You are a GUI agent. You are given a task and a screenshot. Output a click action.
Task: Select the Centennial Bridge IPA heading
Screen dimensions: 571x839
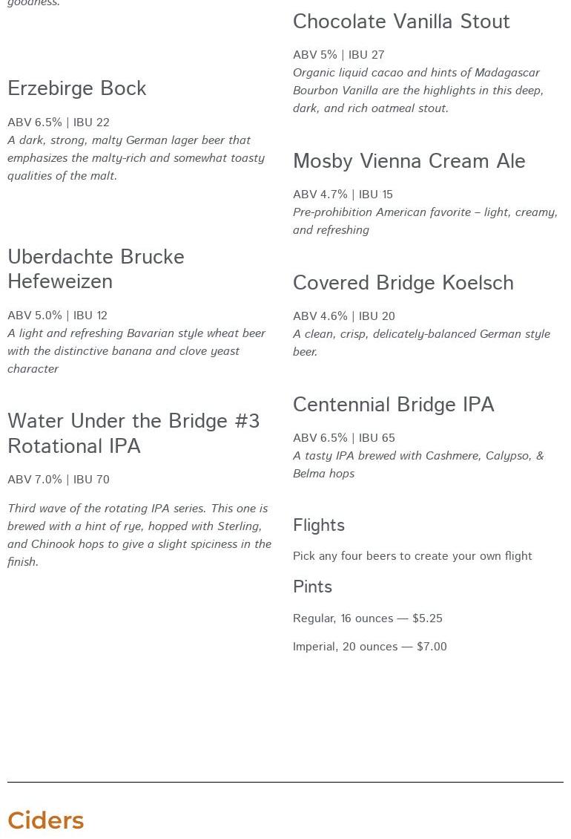393,405
